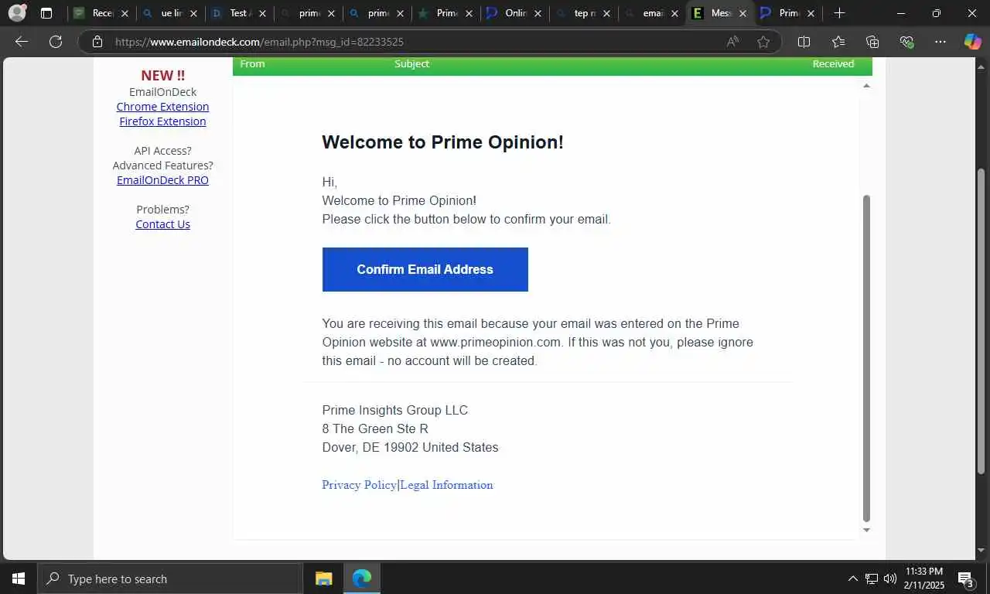The height and width of the screenshot is (594, 990).
Task: Open the split screen icon
Action: [x=804, y=42]
